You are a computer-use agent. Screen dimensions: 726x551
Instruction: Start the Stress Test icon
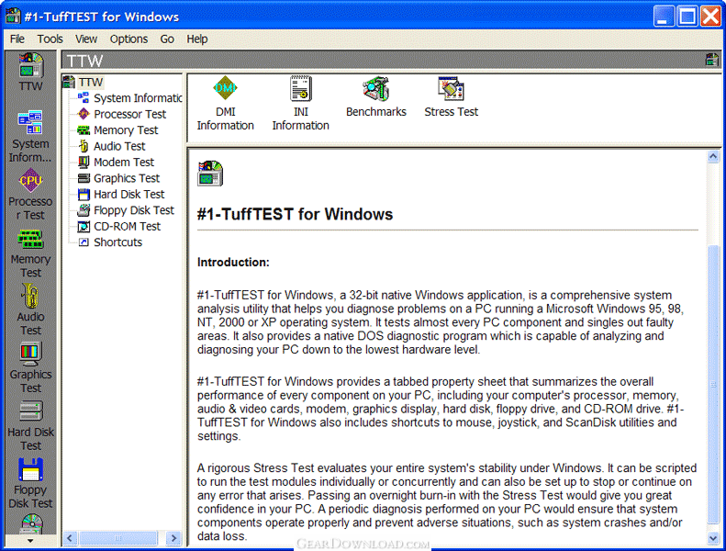pyautogui.click(x=451, y=96)
